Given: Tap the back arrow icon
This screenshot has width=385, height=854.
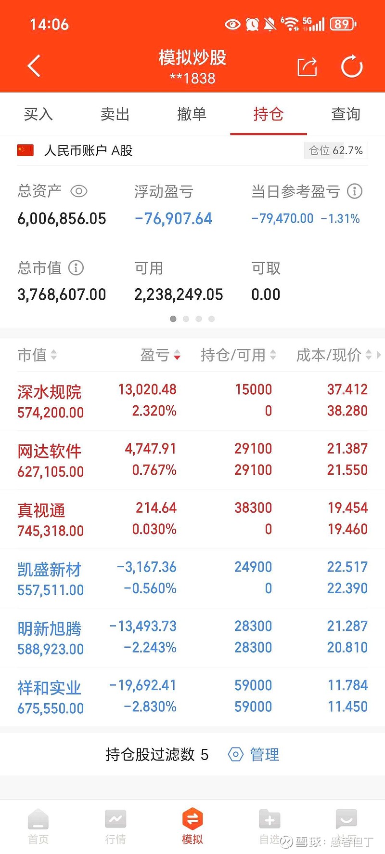Looking at the screenshot, I should [x=34, y=66].
